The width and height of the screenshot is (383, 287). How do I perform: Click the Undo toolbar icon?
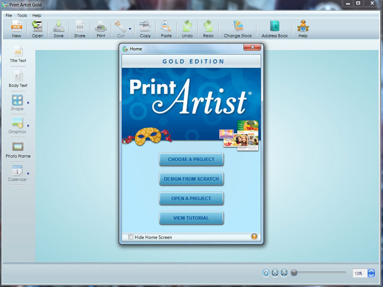[x=187, y=29]
